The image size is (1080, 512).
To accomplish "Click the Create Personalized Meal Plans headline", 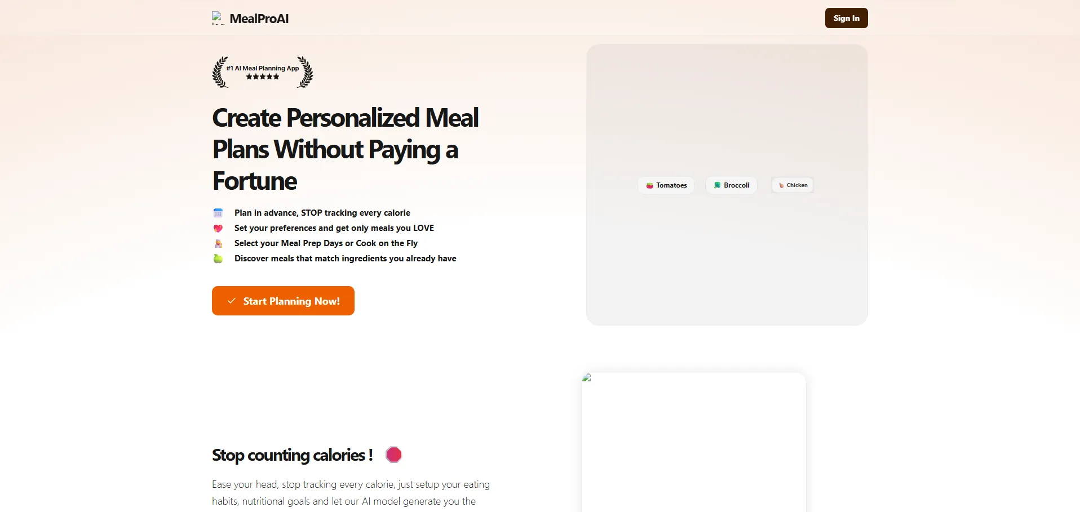I will [x=345, y=149].
